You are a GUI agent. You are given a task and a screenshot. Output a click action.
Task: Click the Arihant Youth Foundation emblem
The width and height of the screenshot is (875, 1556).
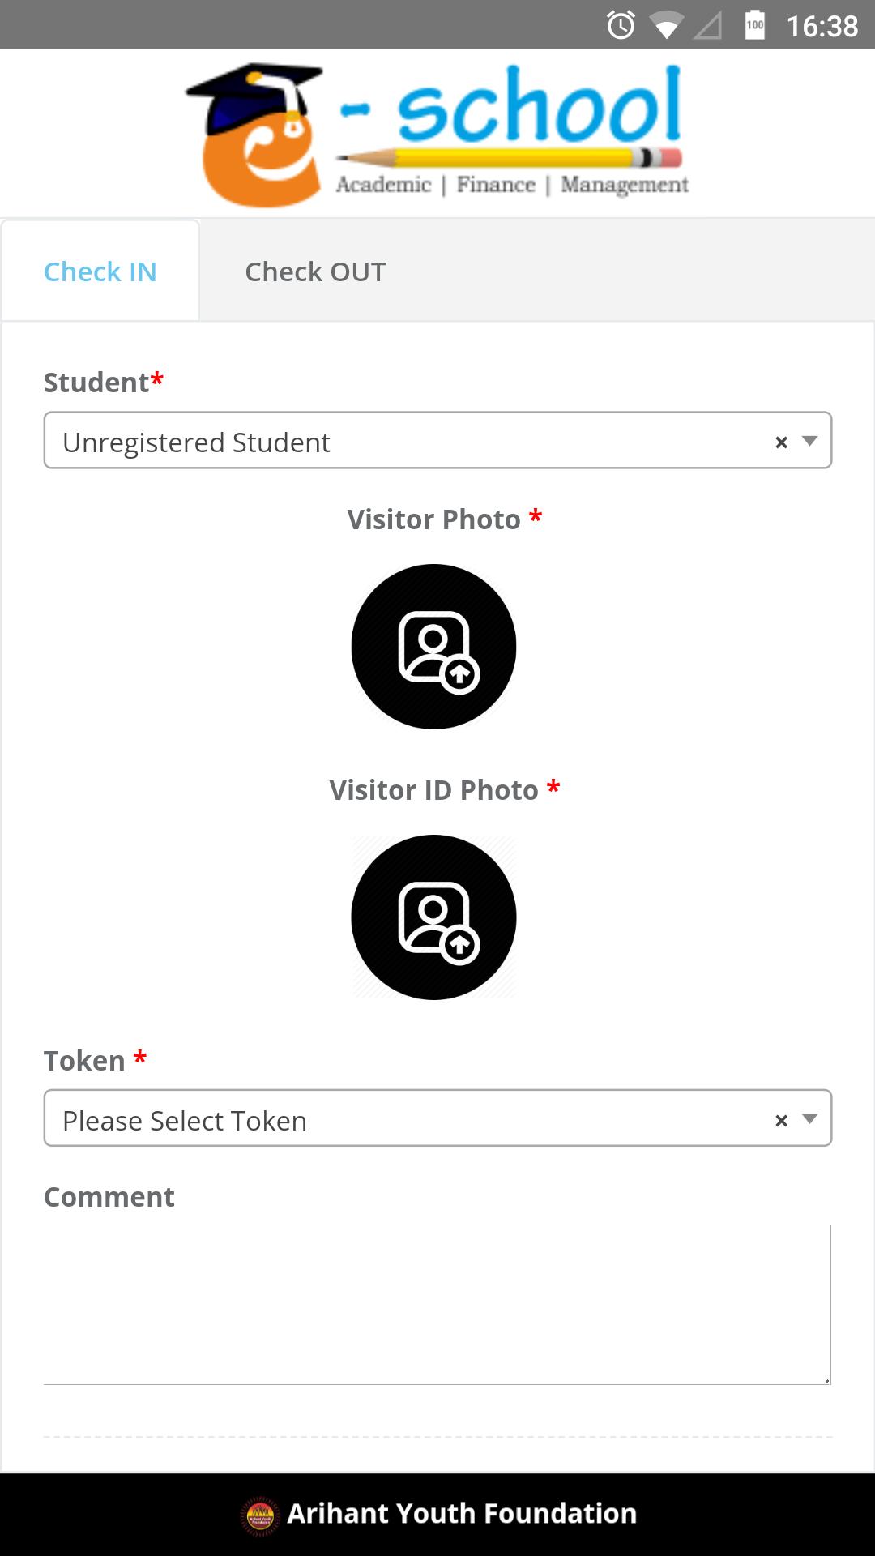(260, 1515)
